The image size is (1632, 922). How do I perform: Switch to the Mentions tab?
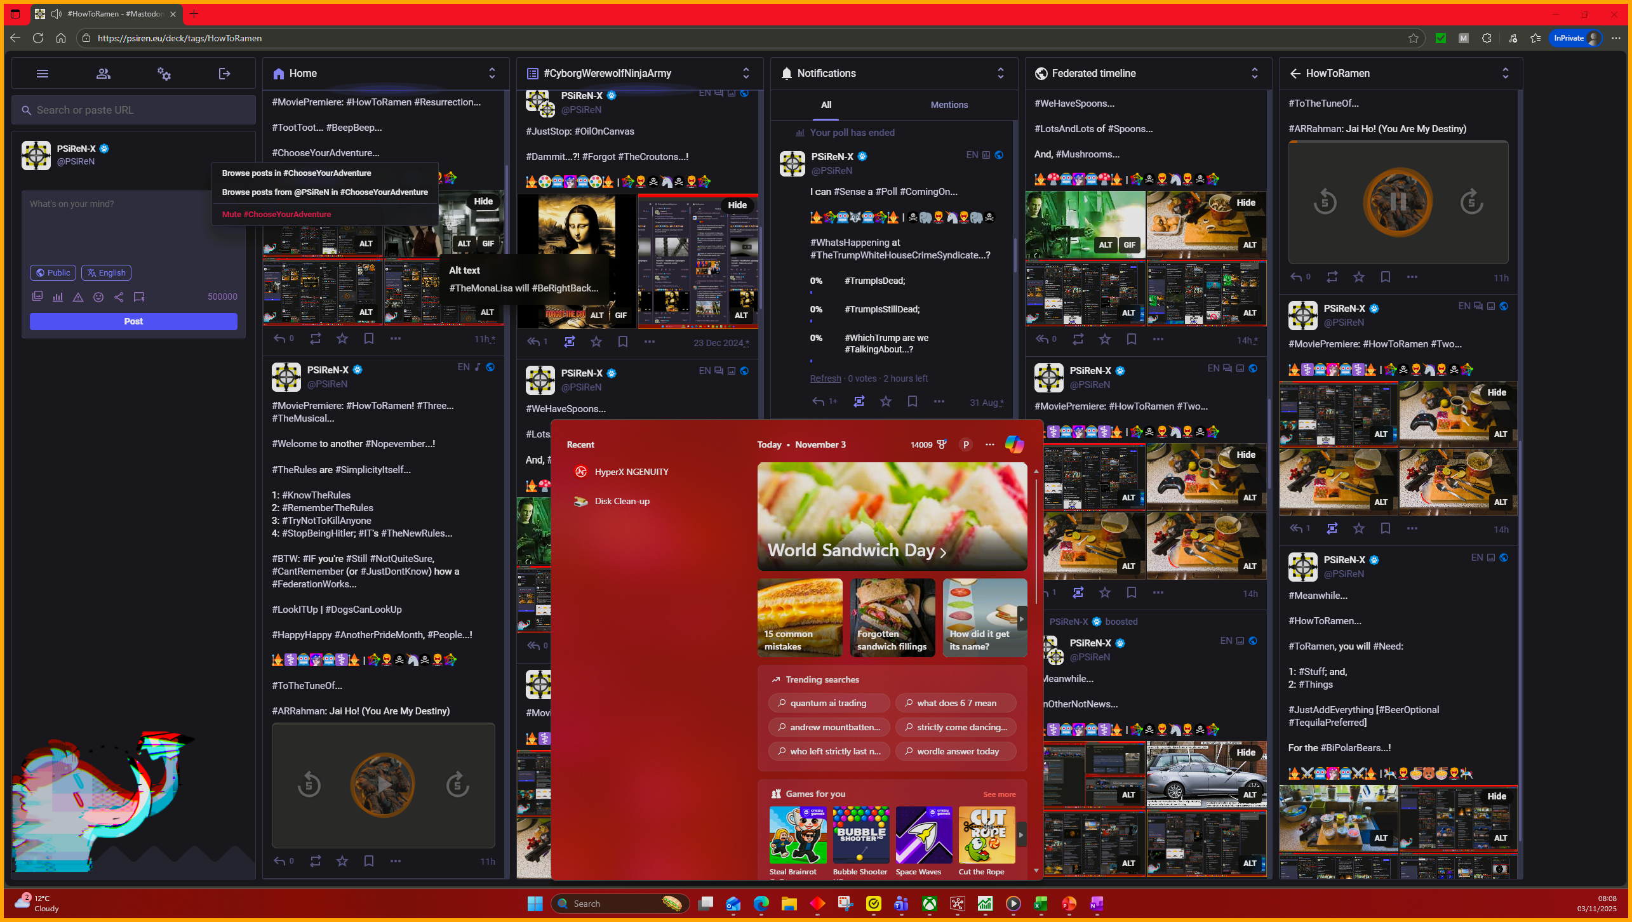949,105
